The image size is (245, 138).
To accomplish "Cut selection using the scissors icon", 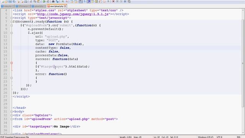I will (x=31, y=2).
